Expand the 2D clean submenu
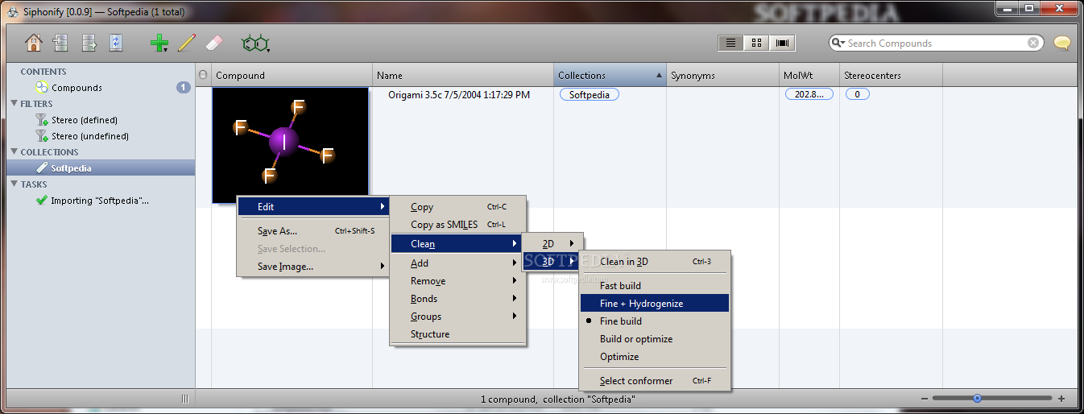This screenshot has width=1084, height=414. [552, 243]
